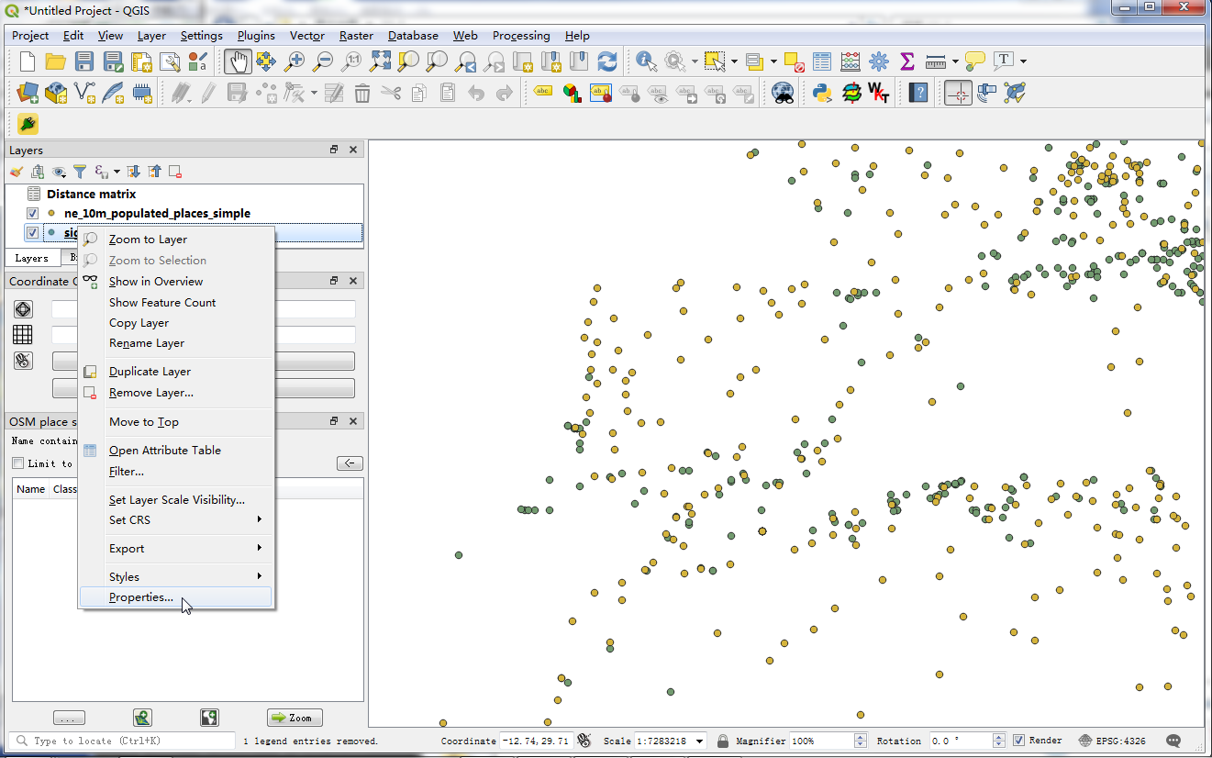This screenshot has width=1212, height=758.
Task: Open the OSM search binoculars icon
Action: coord(783,93)
